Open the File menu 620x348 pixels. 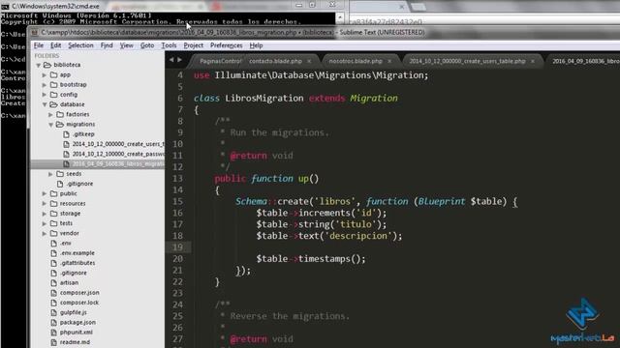tap(39, 45)
